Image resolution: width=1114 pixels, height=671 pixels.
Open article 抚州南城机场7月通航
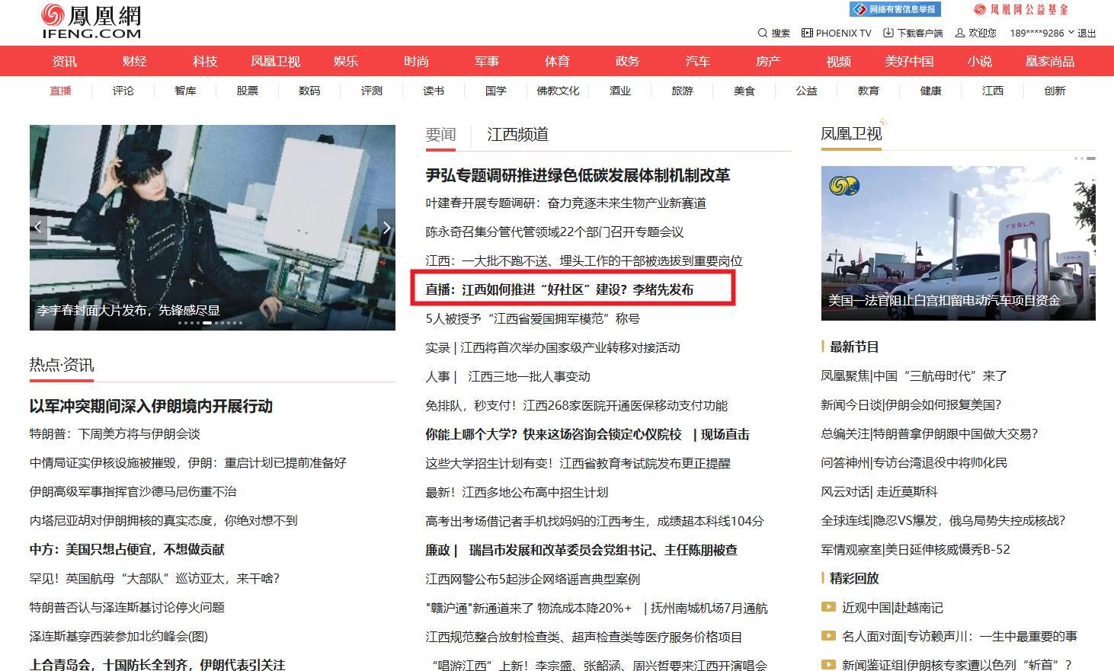(709, 608)
